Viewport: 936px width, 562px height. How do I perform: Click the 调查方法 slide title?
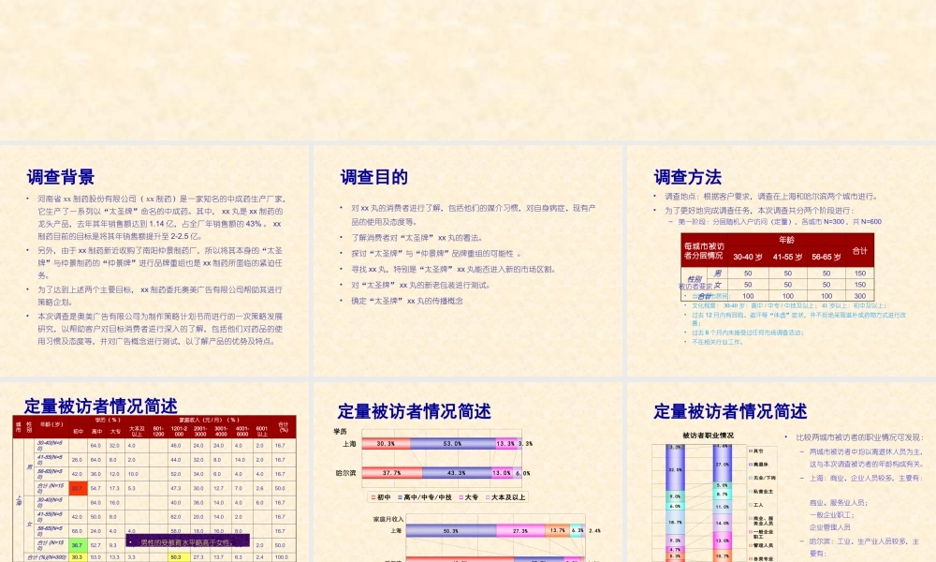[686, 176]
